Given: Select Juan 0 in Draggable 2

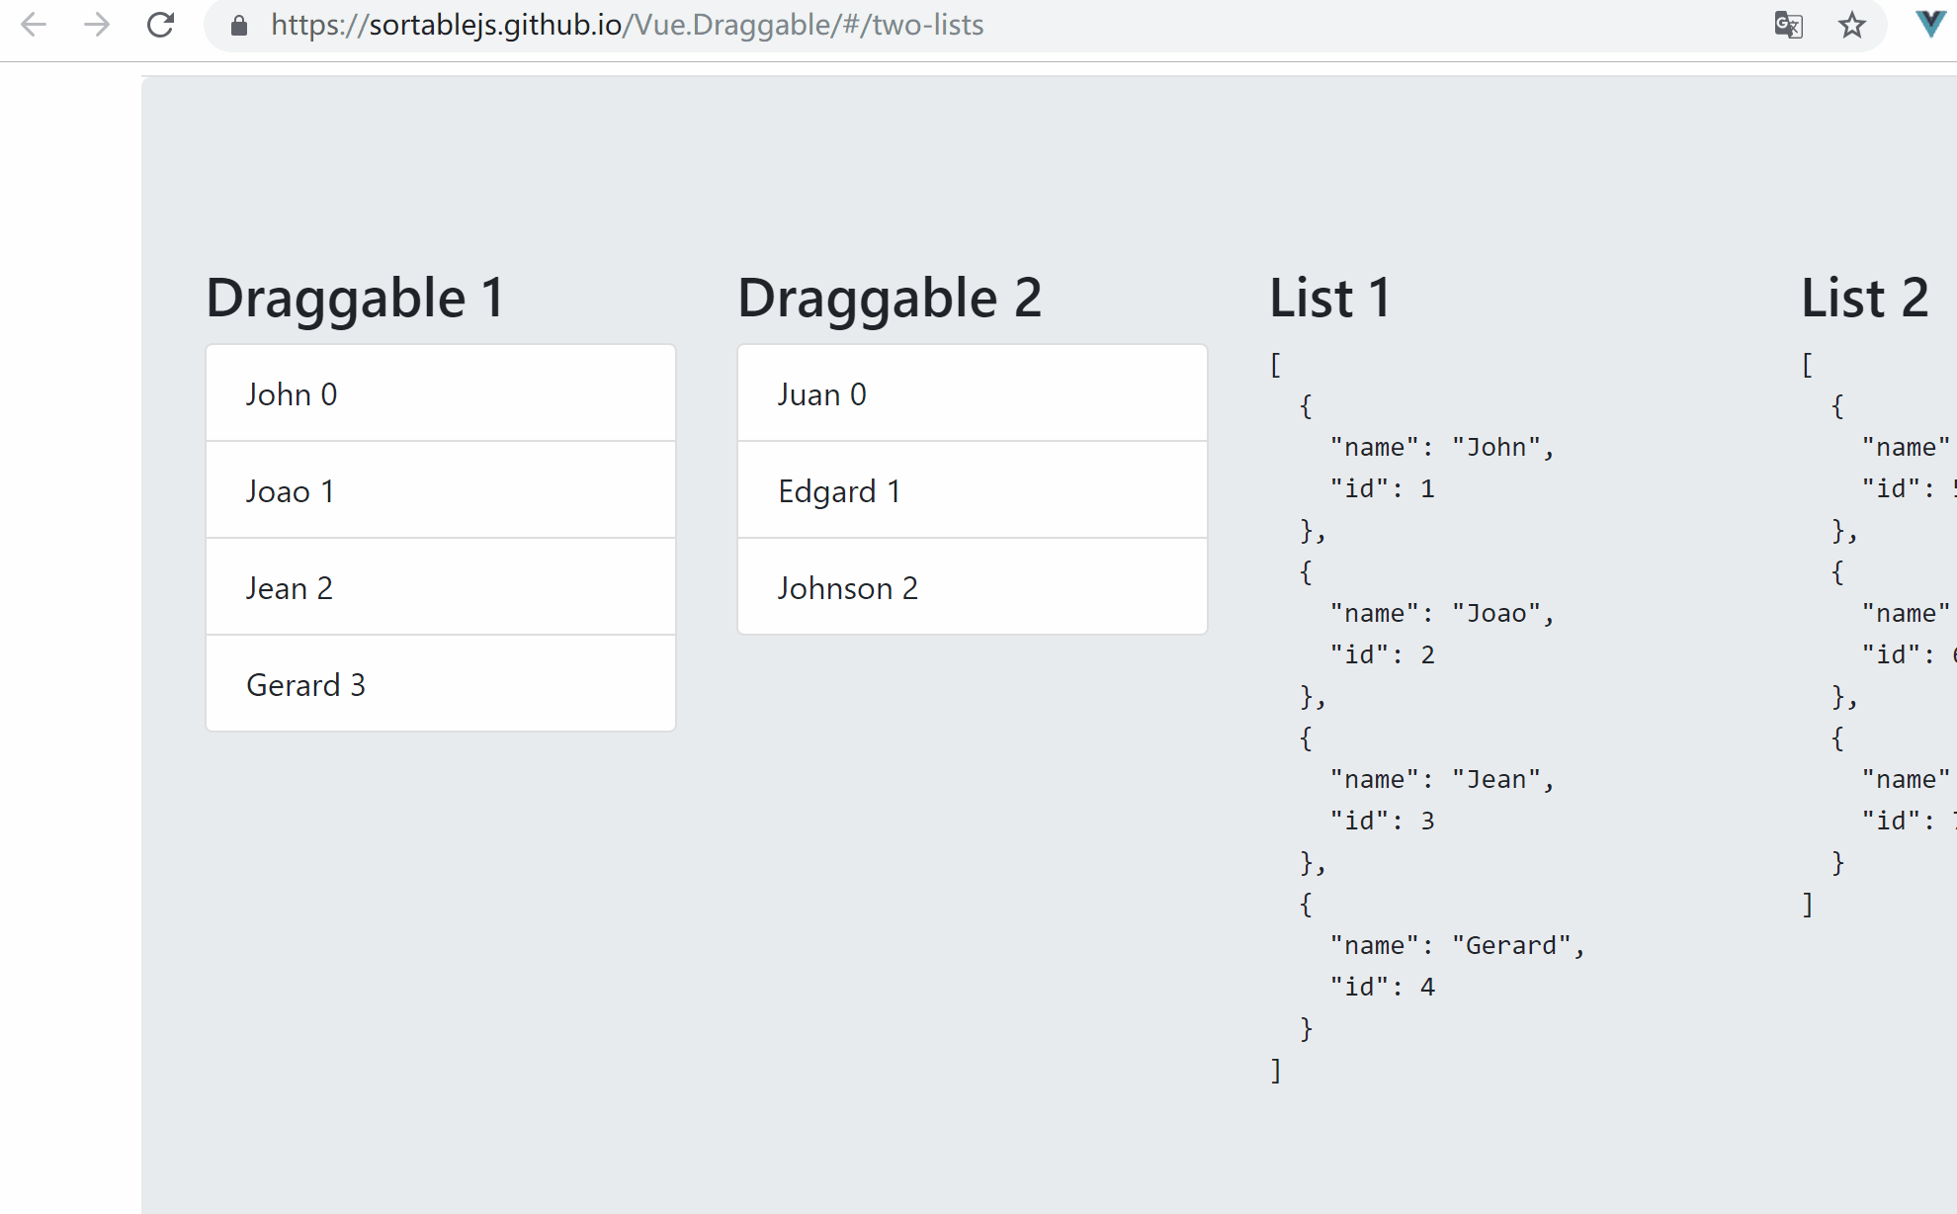Looking at the screenshot, I should click(x=972, y=392).
